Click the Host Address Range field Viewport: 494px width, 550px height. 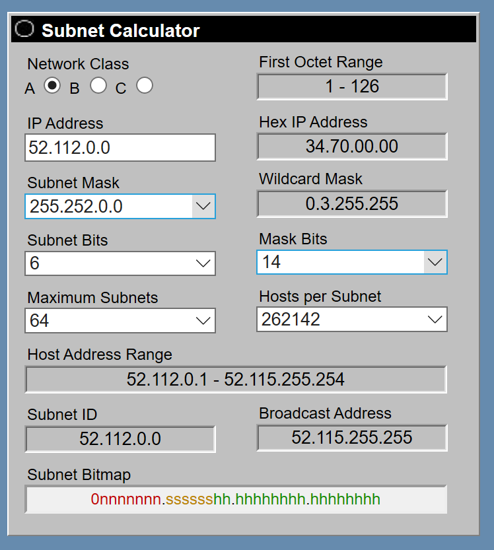point(236,380)
